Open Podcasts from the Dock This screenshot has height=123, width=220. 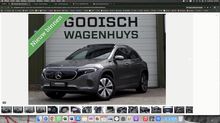click(136, 119)
